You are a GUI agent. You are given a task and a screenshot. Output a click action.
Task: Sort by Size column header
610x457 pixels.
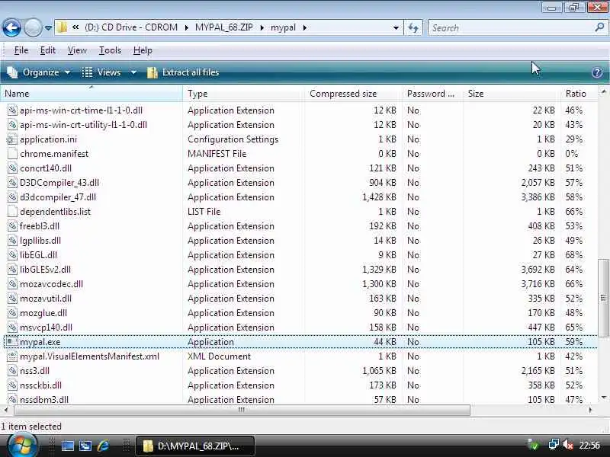512,94
